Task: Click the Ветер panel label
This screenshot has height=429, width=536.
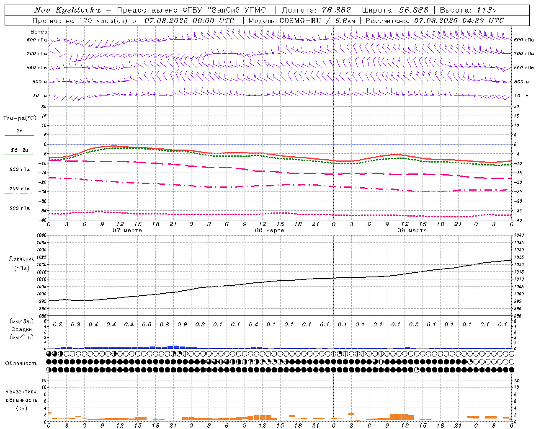Action: (39, 32)
